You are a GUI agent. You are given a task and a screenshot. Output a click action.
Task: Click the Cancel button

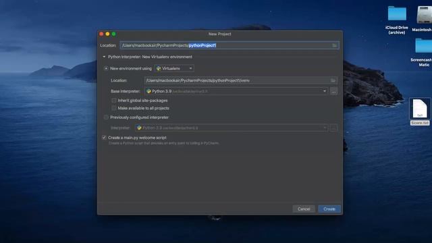[304, 209]
